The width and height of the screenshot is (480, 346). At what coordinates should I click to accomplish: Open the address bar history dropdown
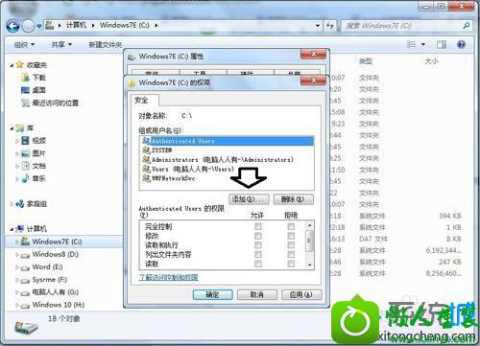318,26
